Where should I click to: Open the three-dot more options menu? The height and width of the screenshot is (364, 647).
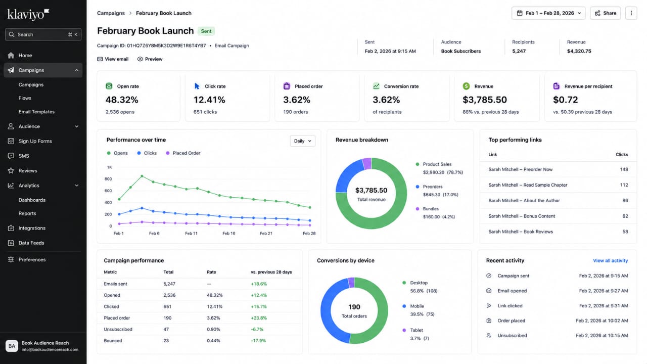click(x=631, y=13)
